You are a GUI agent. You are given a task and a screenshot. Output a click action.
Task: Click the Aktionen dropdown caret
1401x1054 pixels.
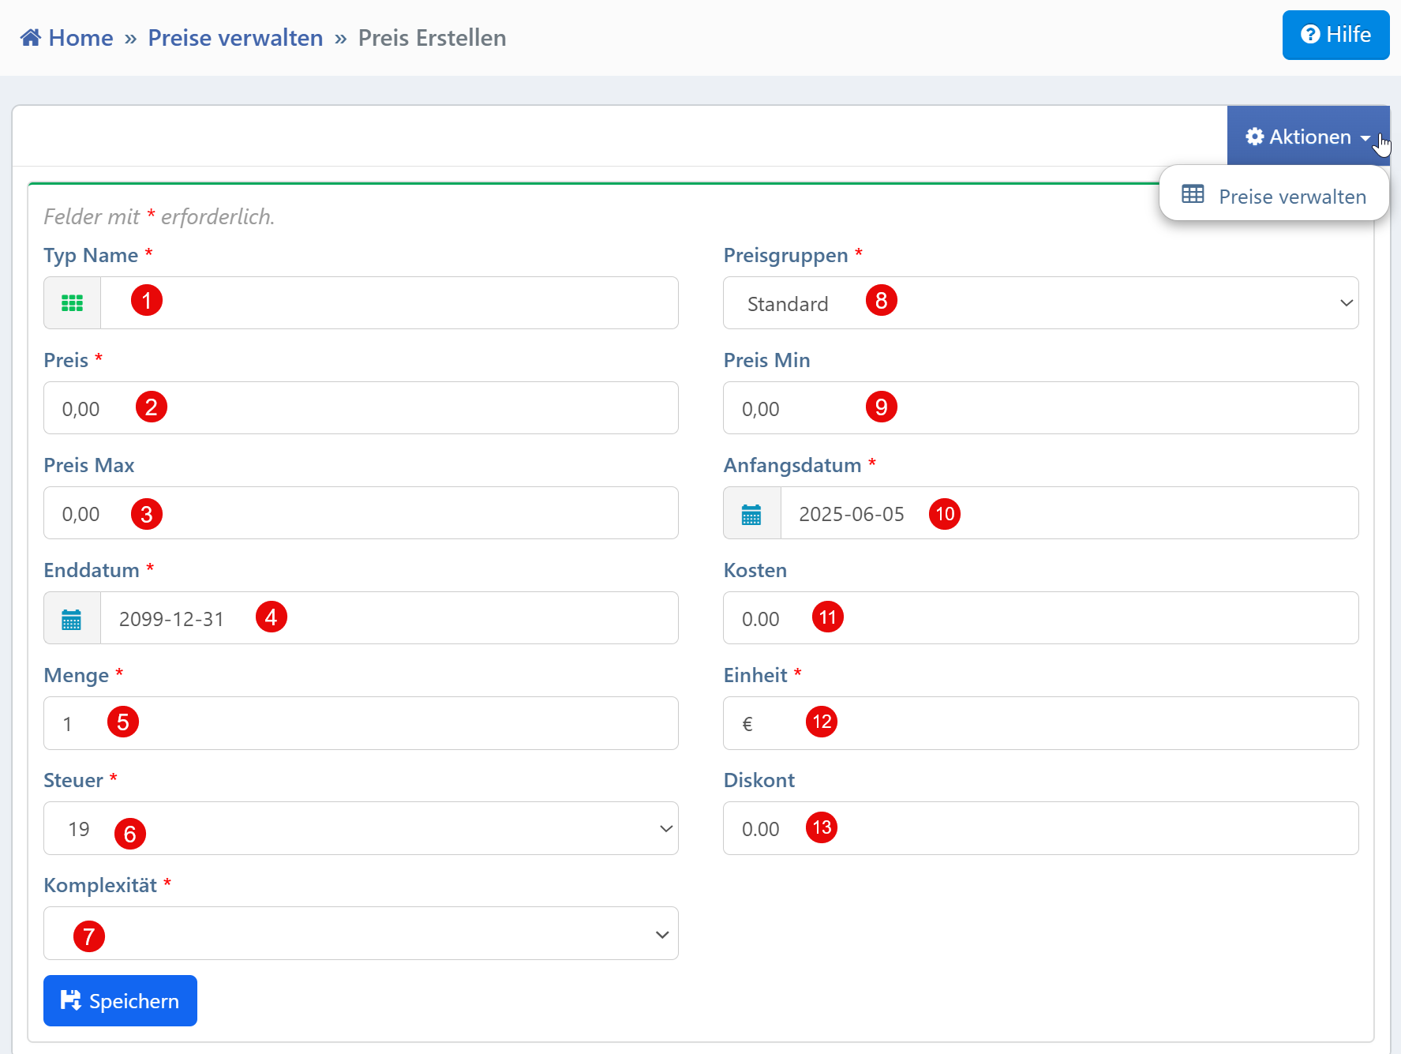[1365, 137]
